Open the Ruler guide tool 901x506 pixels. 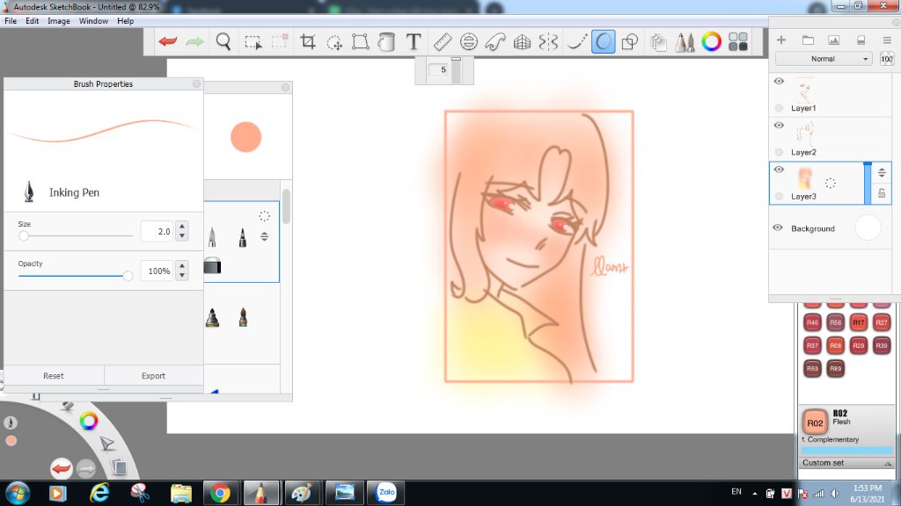443,41
